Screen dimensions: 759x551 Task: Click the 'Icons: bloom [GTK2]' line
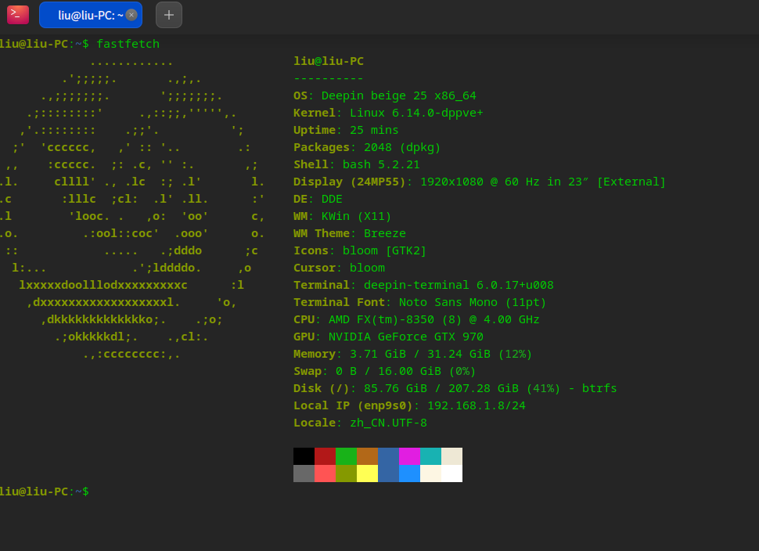pyautogui.click(x=360, y=250)
